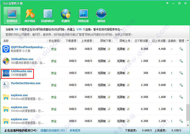Image resolution: width=190 pixels, height=134 pixels.
Task: Click 无限制 download limit text for CADReader.exe
Action: pos(102,73)
